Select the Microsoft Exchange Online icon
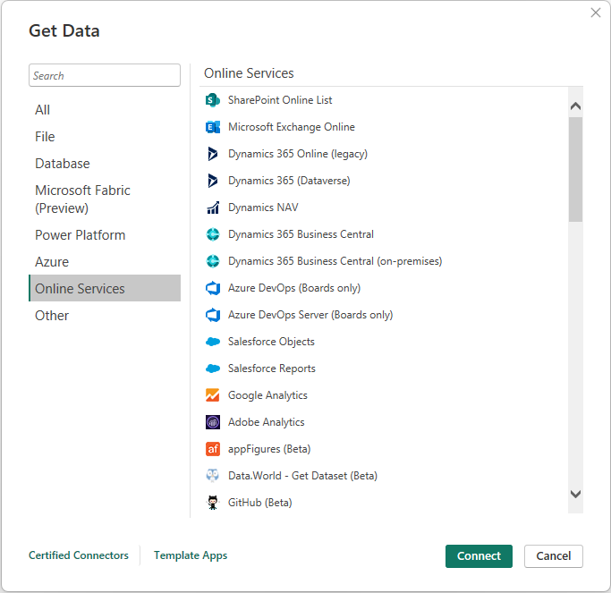 213,127
